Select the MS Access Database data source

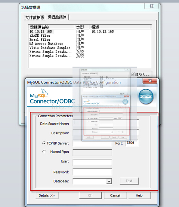coord(46,44)
